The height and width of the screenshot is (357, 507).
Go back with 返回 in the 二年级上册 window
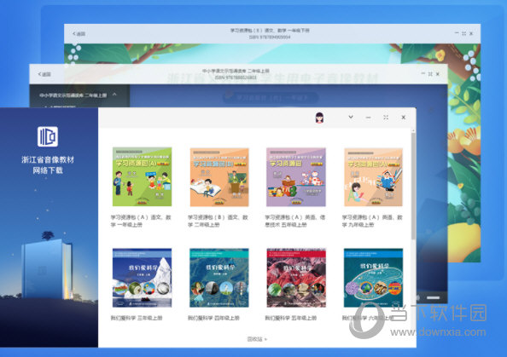tap(44, 74)
